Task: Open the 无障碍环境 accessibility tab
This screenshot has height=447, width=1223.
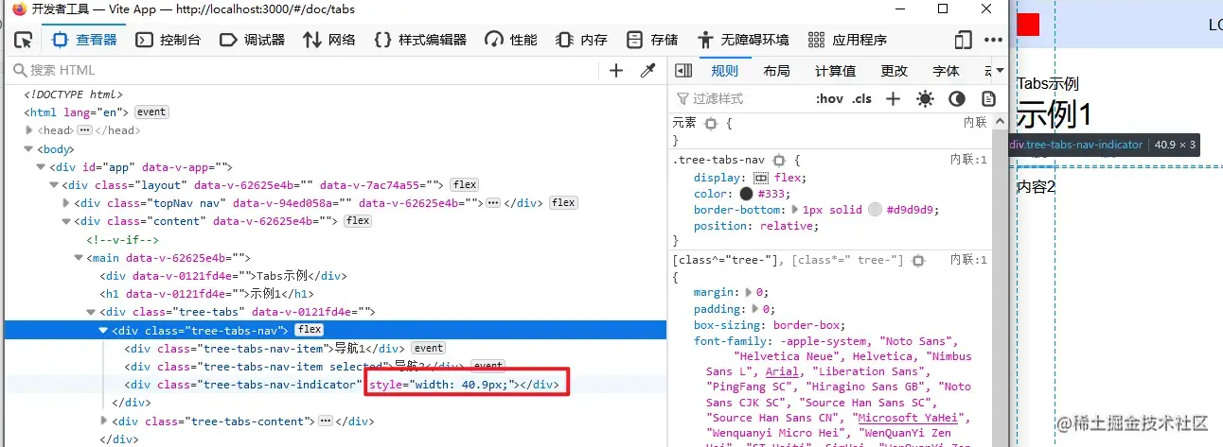Action: 743,40
